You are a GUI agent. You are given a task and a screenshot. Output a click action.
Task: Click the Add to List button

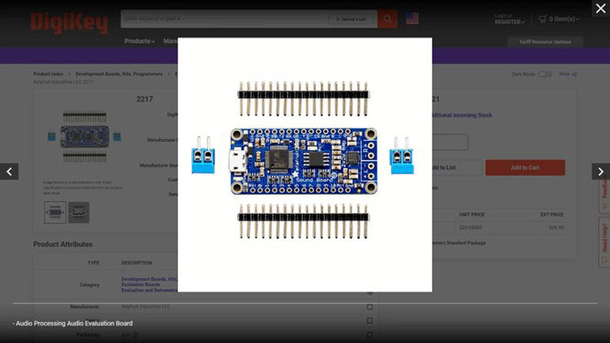(456, 167)
